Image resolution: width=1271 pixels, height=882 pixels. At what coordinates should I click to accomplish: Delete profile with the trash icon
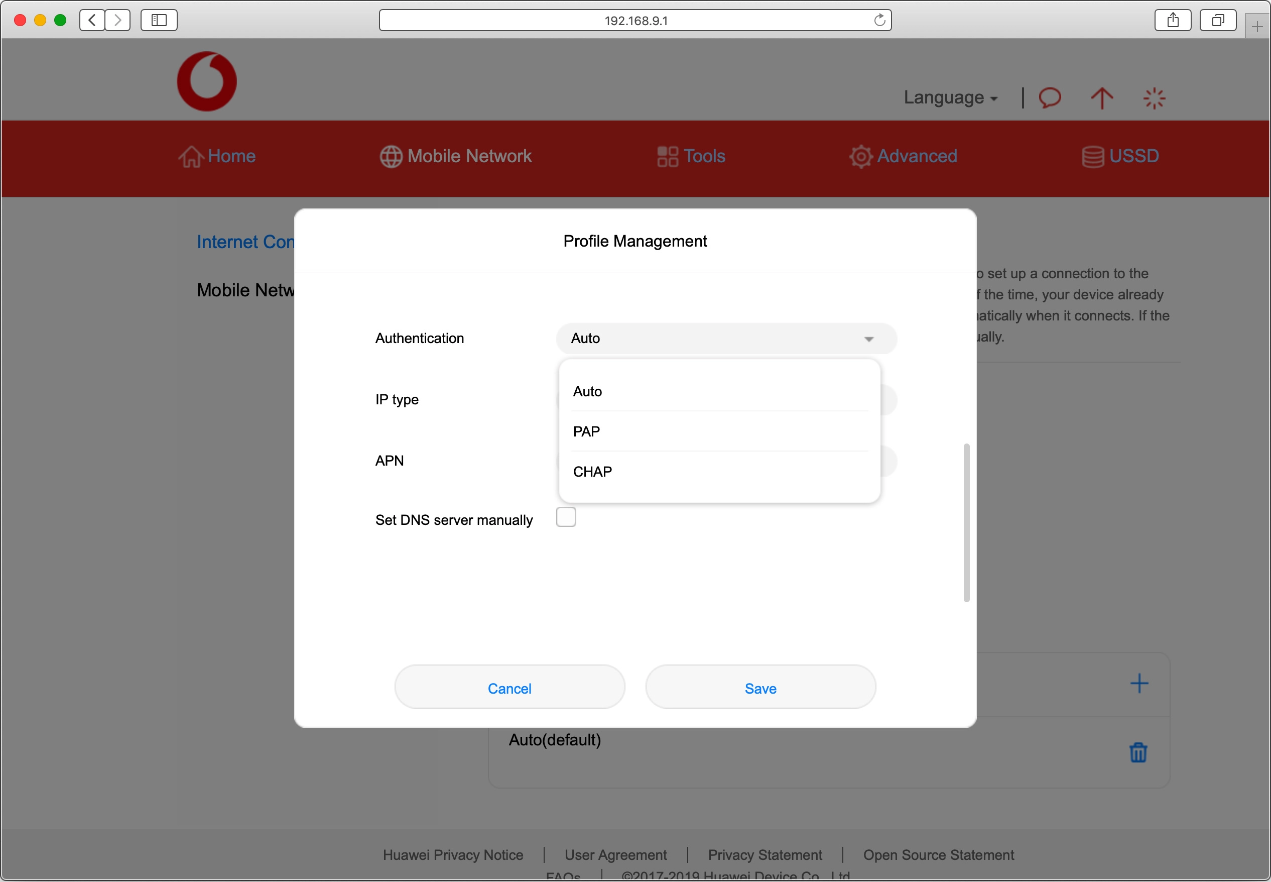(1138, 753)
